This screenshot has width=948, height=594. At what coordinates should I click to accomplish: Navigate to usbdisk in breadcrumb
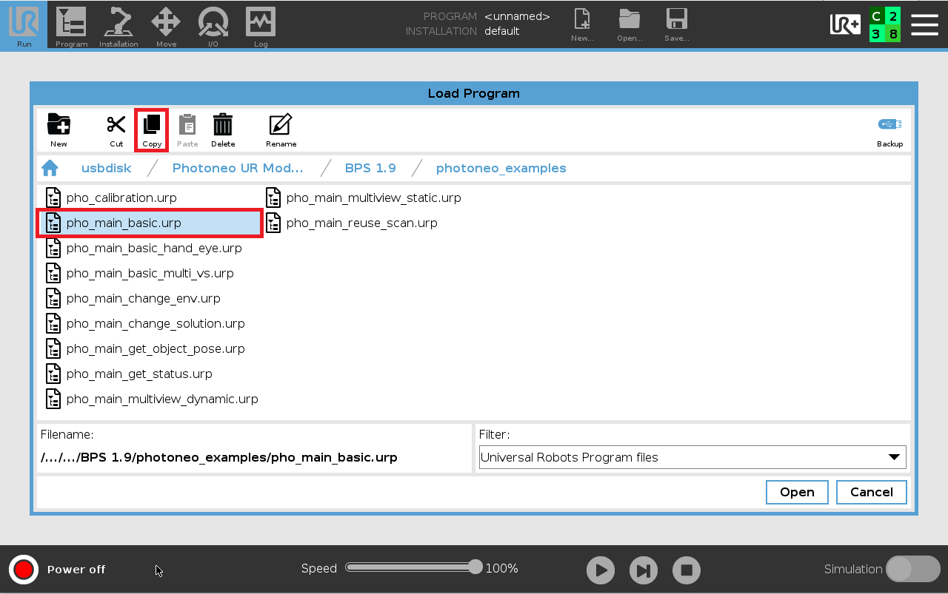pos(107,168)
